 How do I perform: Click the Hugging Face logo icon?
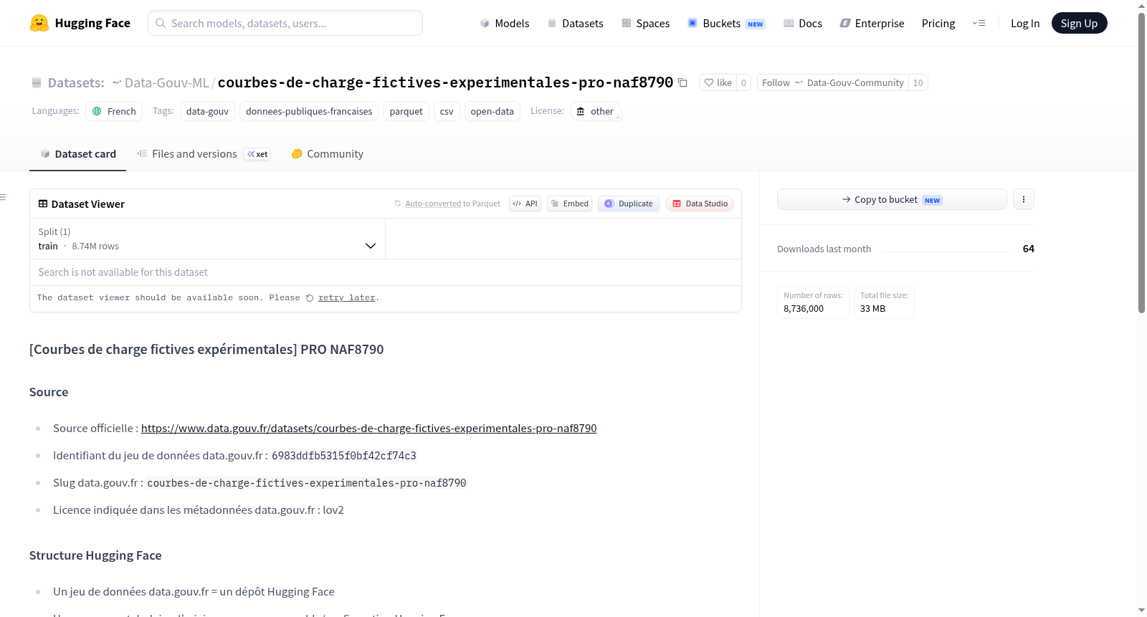tap(39, 23)
